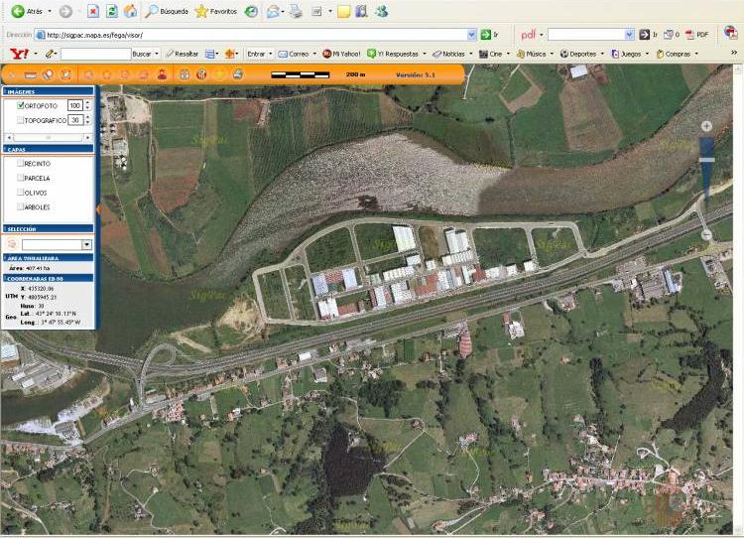
Task: Toggle the PARCELA layer checkbox
Action: point(21,178)
